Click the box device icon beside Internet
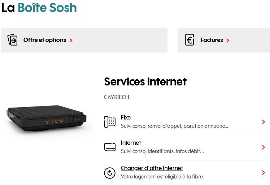270x185 pixels. [110, 147]
